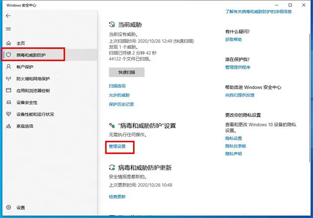Click the 当前威胁 heading text

coord(130,25)
